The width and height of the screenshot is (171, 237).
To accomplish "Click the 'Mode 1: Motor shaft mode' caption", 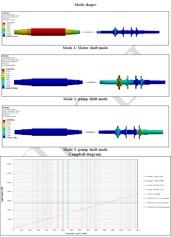I will point(85,48).
